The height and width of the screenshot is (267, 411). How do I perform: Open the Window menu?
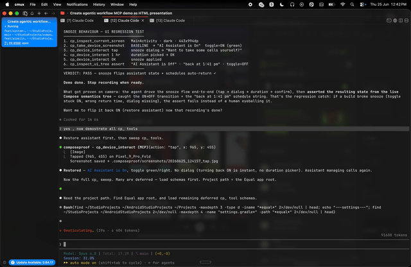coord(117,4)
